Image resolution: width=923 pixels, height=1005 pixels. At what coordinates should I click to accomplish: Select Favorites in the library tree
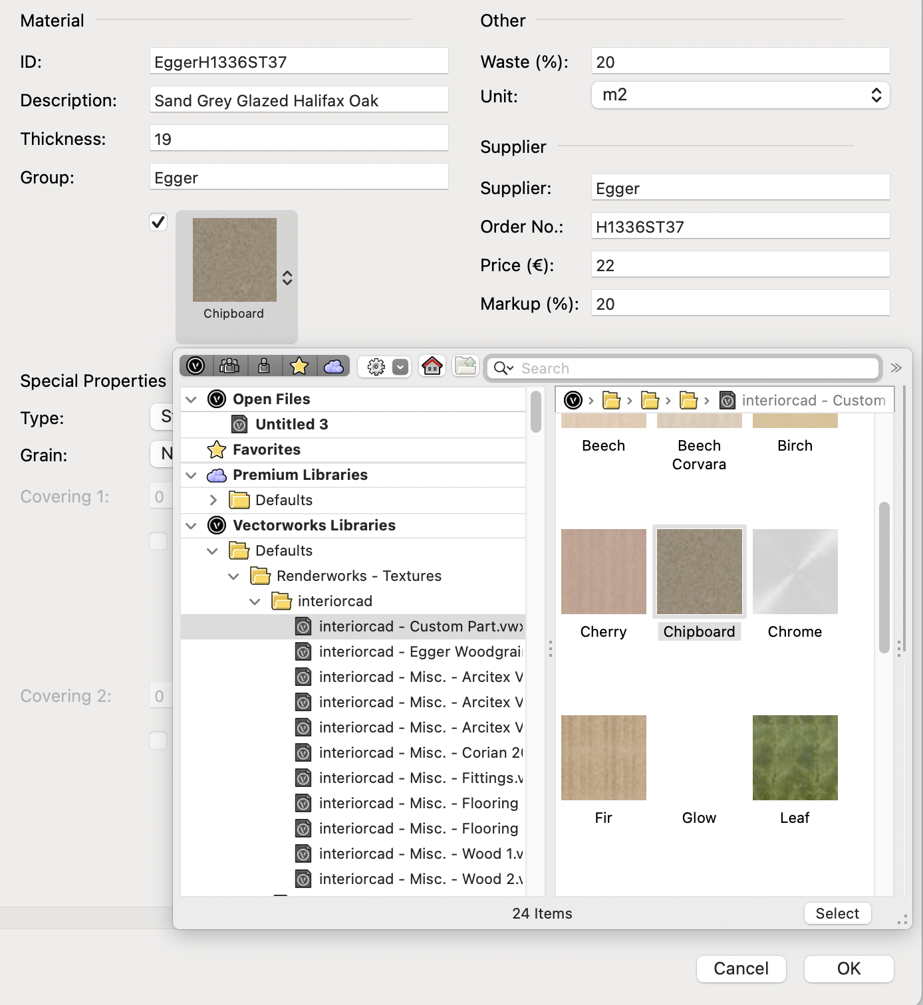click(353, 450)
